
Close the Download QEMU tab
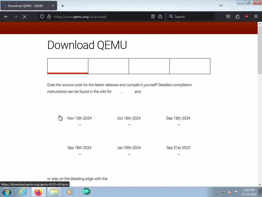pyautogui.click(x=53, y=6)
